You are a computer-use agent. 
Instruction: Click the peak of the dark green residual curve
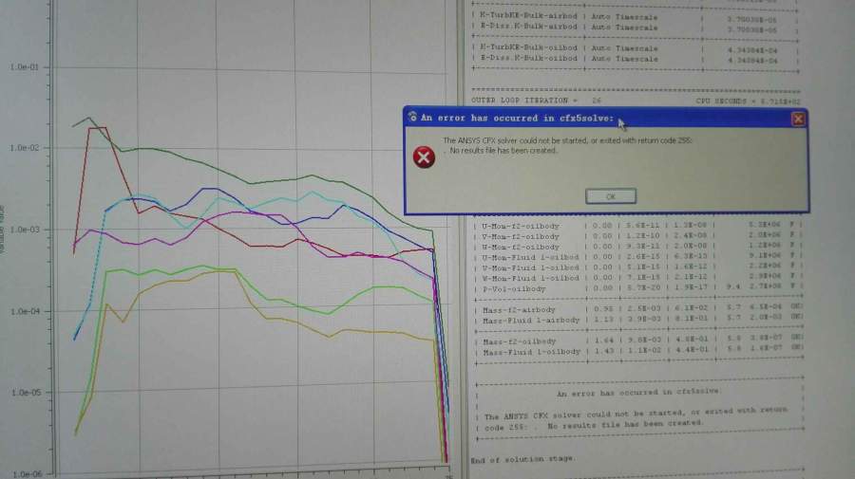tap(89, 118)
